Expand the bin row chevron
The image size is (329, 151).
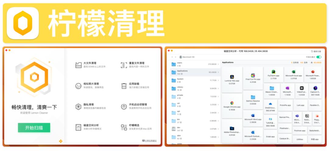coord(218,121)
